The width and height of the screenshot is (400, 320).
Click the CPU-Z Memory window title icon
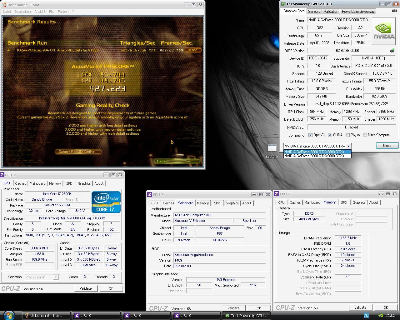[x=277, y=194]
